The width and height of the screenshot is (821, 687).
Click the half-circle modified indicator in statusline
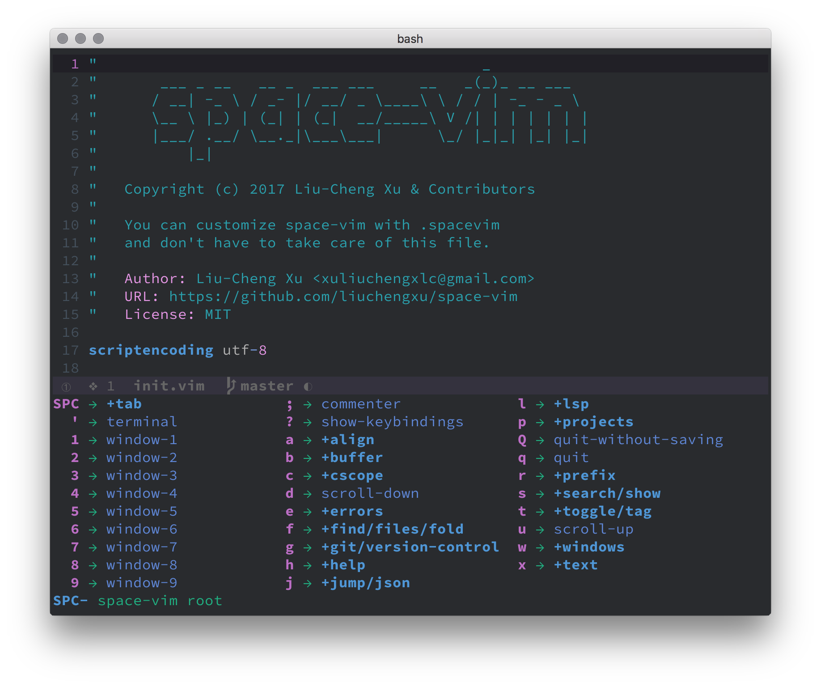tap(308, 386)
